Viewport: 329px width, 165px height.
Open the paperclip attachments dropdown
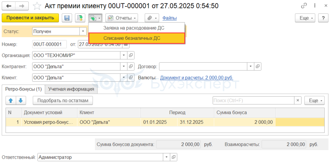coord(152,18)
